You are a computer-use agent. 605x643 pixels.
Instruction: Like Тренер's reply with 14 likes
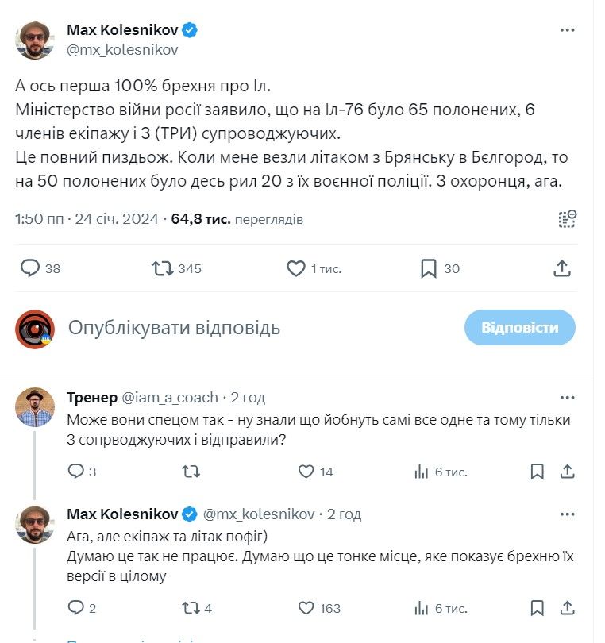click(x=306, y=472)
